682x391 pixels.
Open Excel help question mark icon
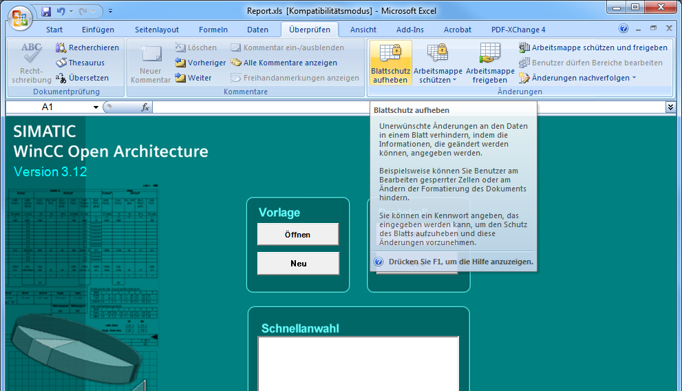[x=624, y=29]
